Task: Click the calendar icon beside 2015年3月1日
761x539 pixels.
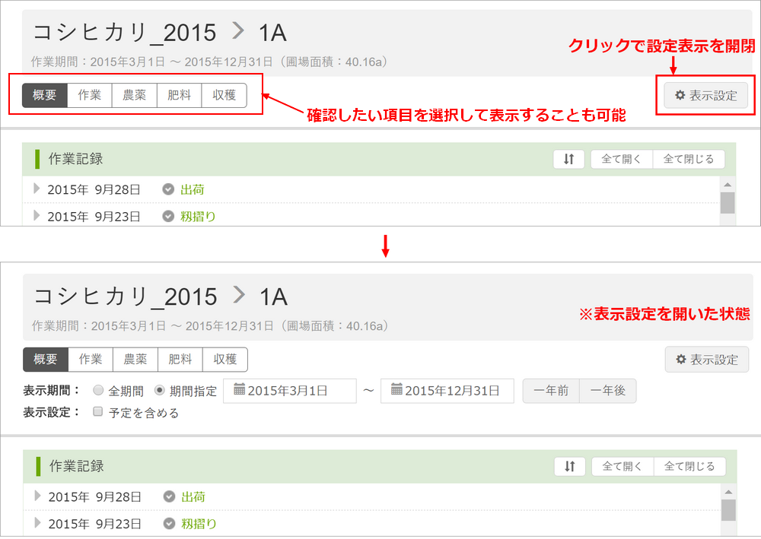Action: (x=239, y=390)
